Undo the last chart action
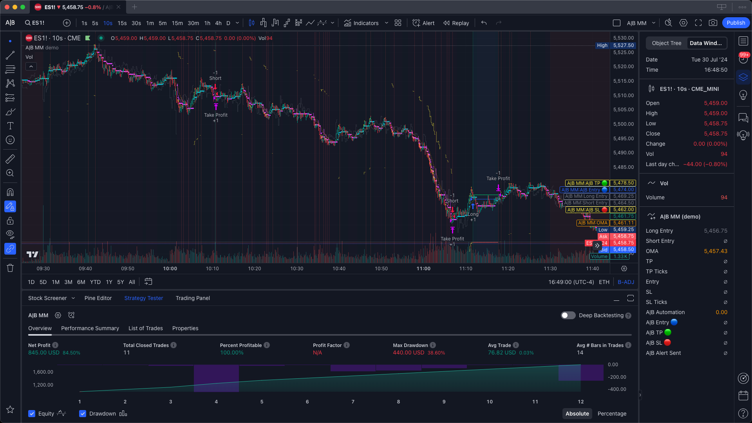Screen dimensions: 752x423 [484, 23]
